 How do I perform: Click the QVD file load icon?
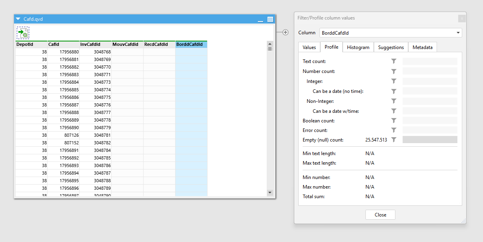tap(23, 33)
